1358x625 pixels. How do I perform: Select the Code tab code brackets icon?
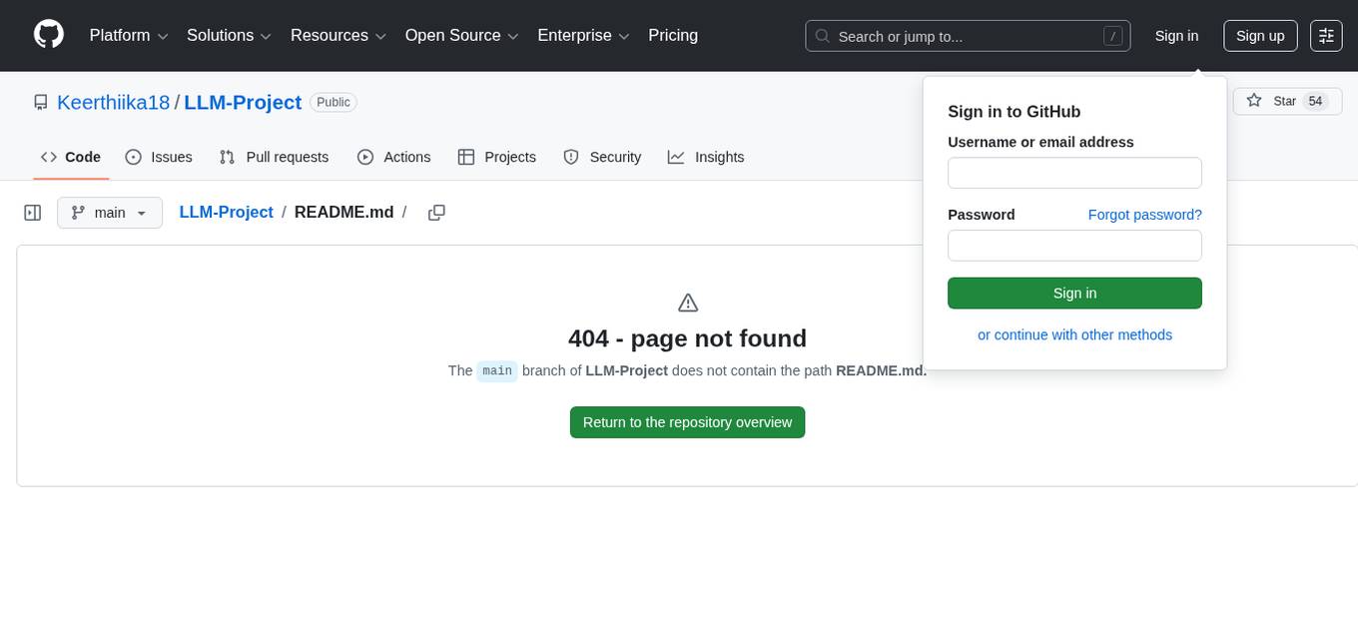[49, 157]
